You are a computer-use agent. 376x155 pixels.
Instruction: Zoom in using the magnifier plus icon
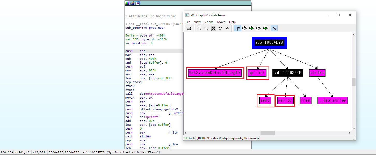pyautogui.click(x=199, y=28)
